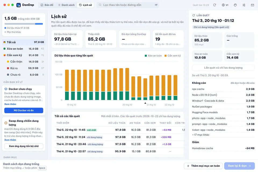Image resolution: width=258 pixels, height=172 pixels.
Task: Select Tất cả category in sidebar
Action: (24, 42)
